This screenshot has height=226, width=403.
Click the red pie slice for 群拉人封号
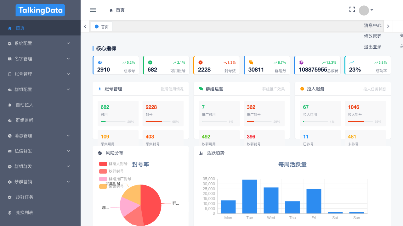tap(151, 204)
